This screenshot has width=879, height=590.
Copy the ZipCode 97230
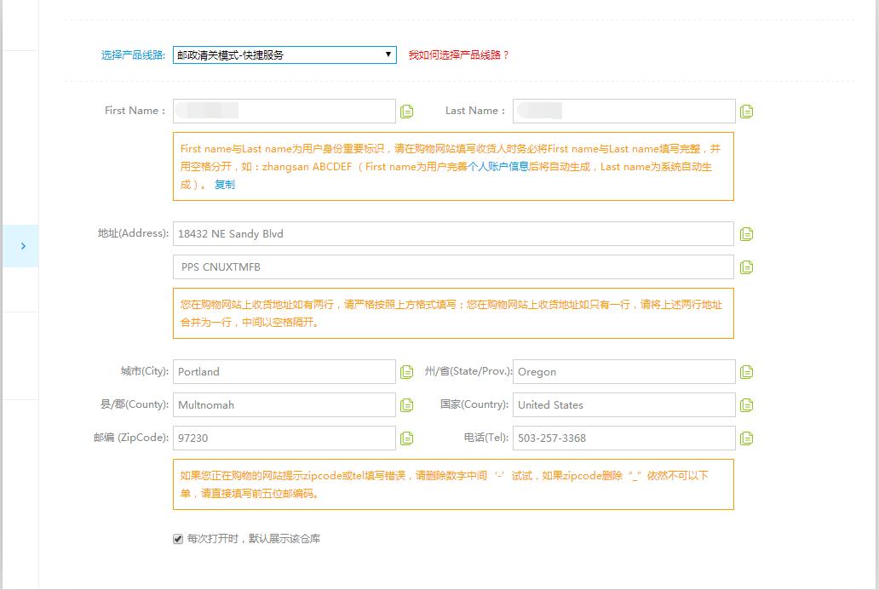(x=407, y=438)
